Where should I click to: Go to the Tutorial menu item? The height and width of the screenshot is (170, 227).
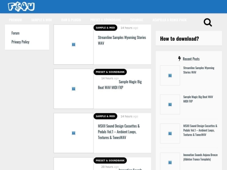point(137,20)
